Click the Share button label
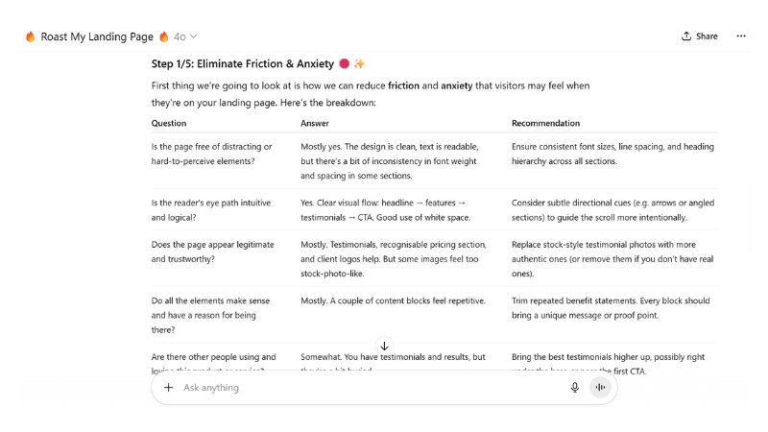This screenshot has width=768, height=432. coord(707,36)
